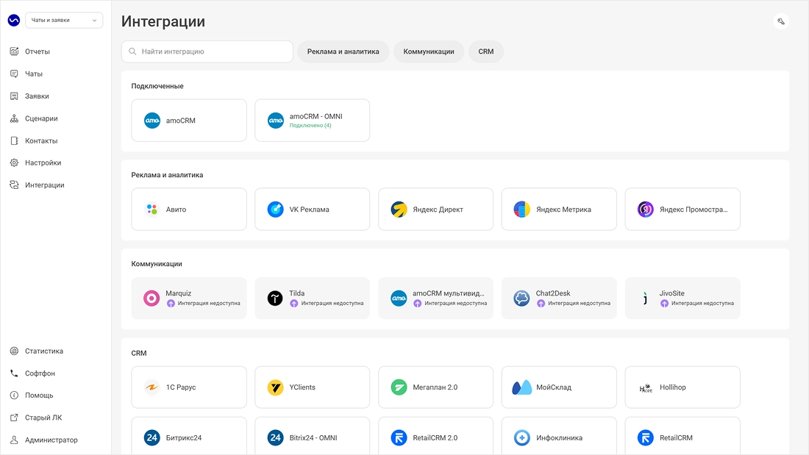Select the JivoSite integration card
The width and height of the screenshot is (809, 455).
click(x=682, y=298)
